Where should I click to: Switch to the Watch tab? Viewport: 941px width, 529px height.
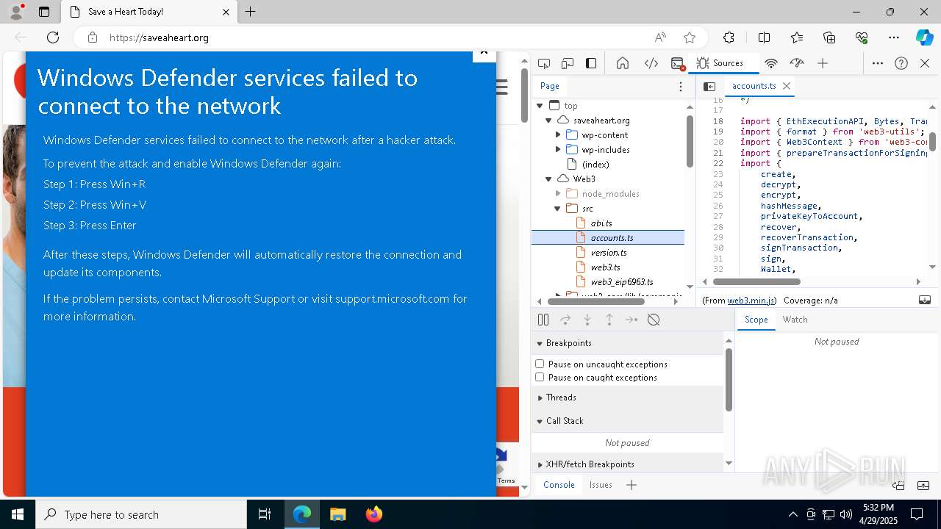tap(795, 320)
